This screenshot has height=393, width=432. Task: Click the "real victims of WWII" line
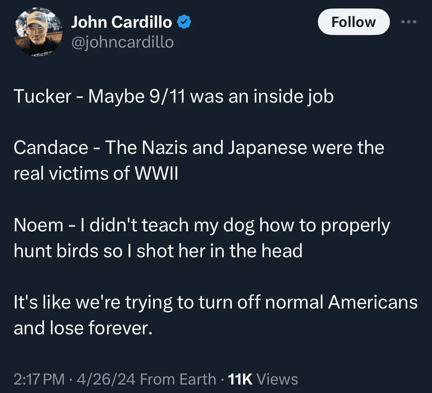click(x=96, y=173)
